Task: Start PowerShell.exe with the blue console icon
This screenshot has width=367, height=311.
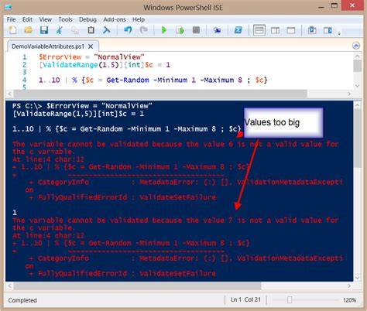Action: pos(238,30)
